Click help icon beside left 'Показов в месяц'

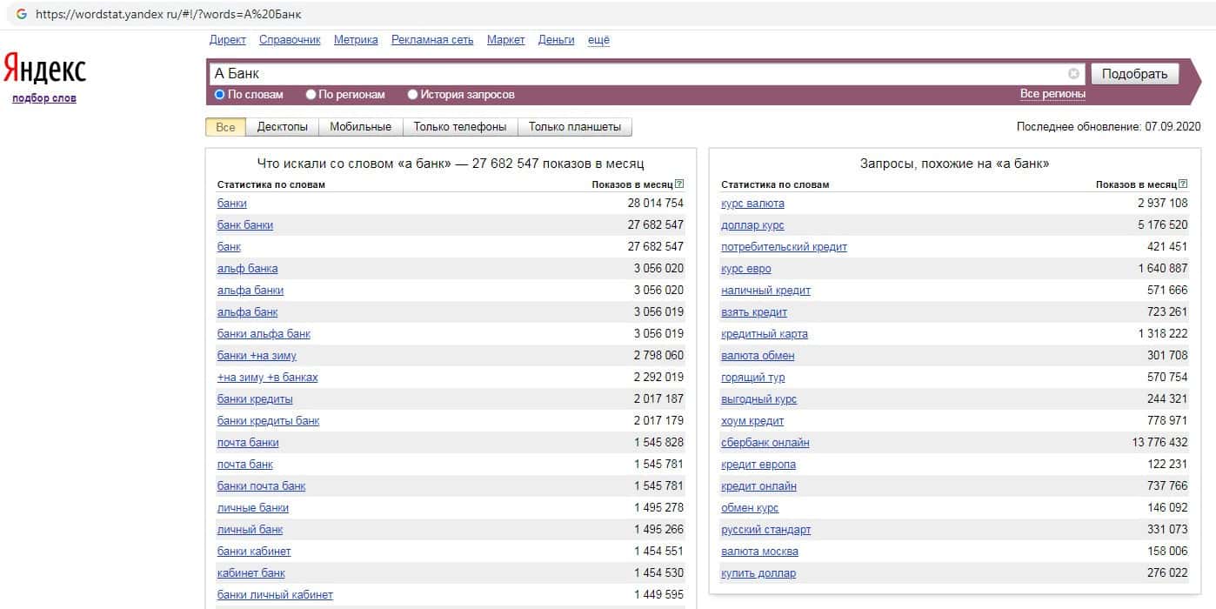pyautogui.click(x=679, y=184)
